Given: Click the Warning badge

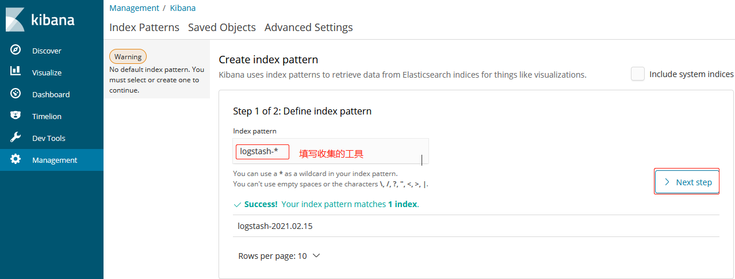Looking at the screenshot, I should click(x=128, y=56).
